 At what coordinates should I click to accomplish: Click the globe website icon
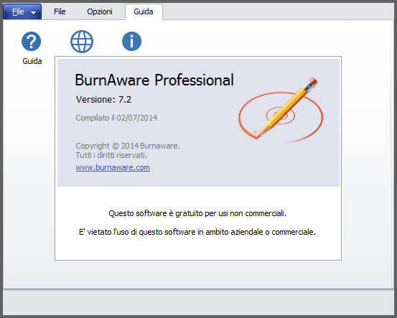tap(82, 42)
